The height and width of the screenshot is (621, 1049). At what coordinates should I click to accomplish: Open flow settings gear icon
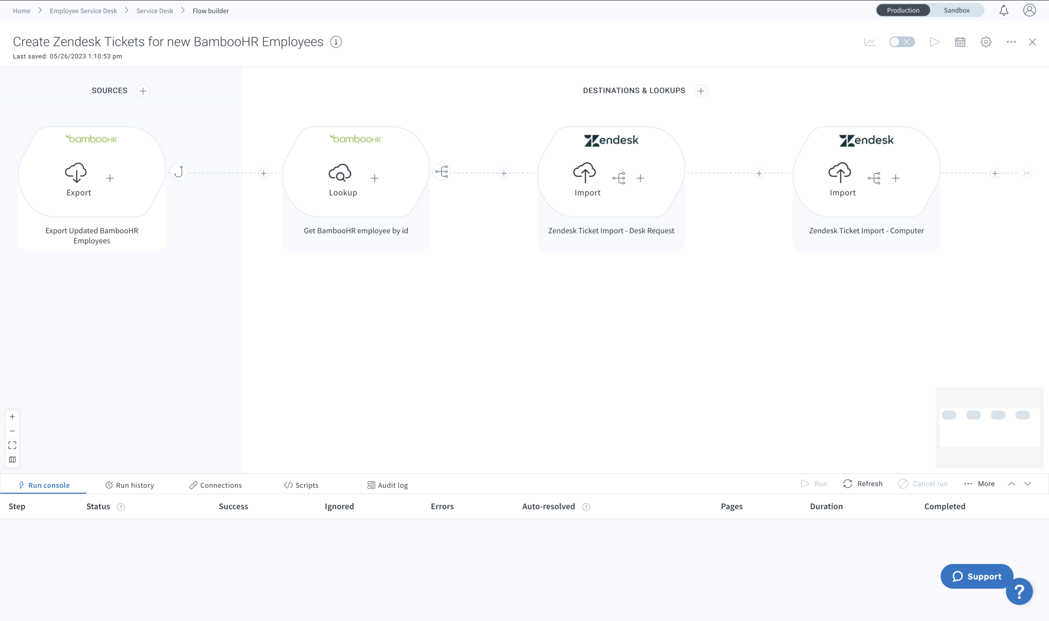coord(985,42)
